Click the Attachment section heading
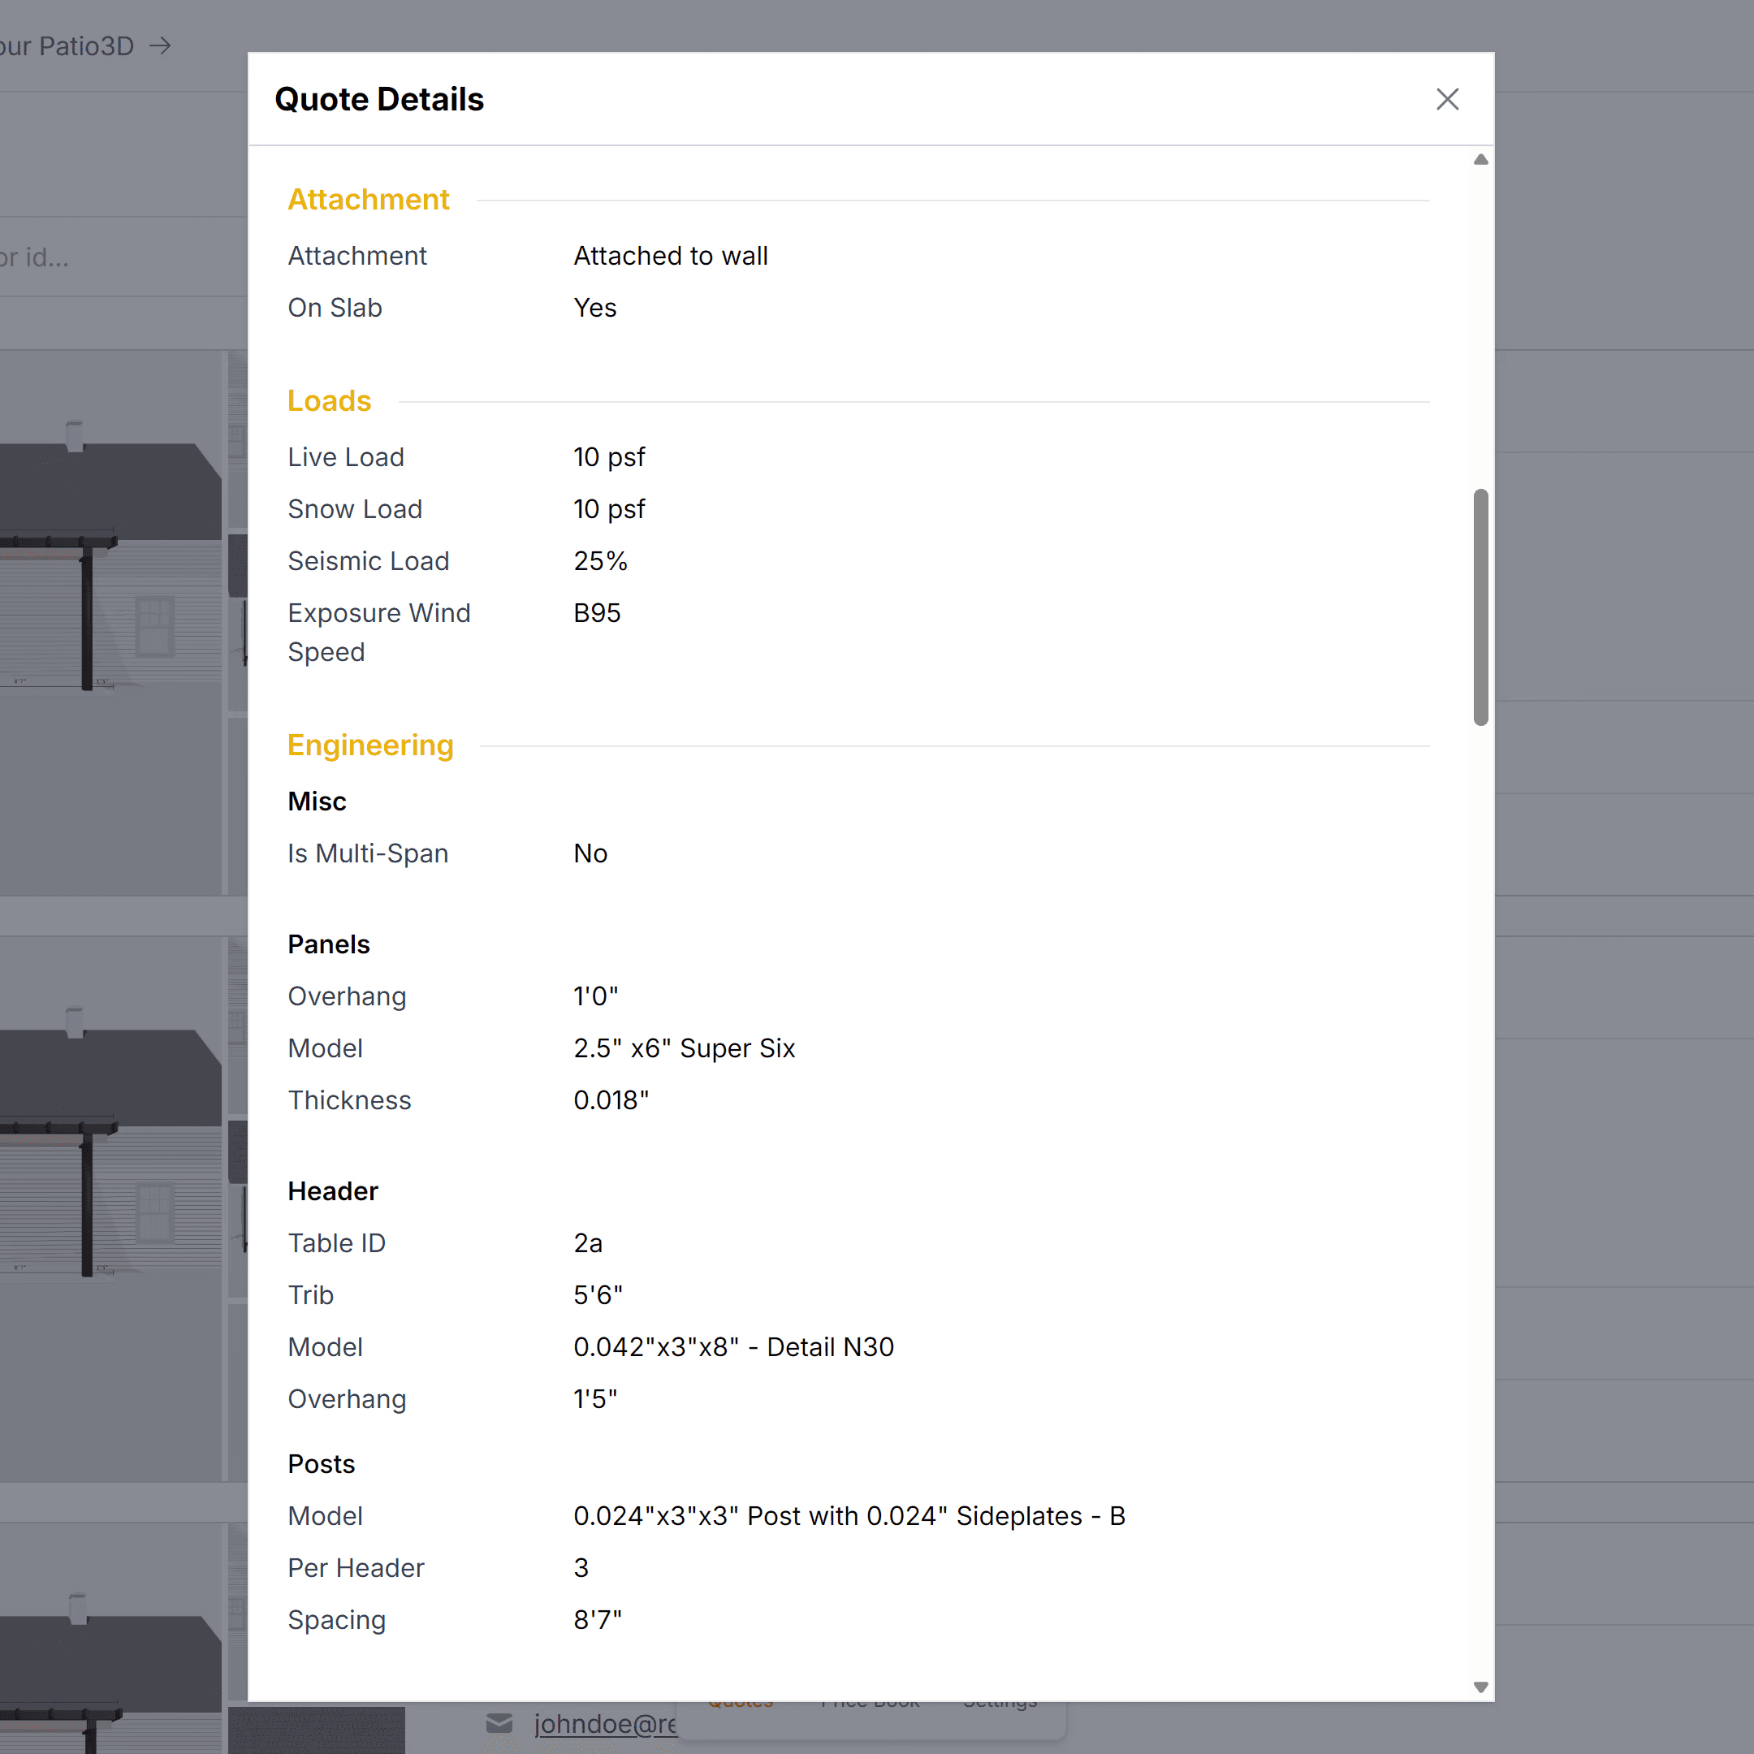Image resolution: width=1754 pixels, height=1754 pixels. pyautogui.click(x=368, y=200)
